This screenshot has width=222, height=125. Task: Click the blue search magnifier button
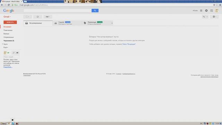coord(95,10)
